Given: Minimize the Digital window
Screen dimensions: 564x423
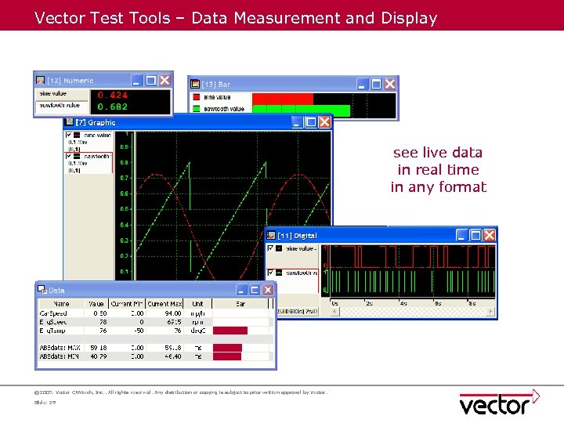Looking at the screenshot, I should pyautogui.click(x=462, y=235).
